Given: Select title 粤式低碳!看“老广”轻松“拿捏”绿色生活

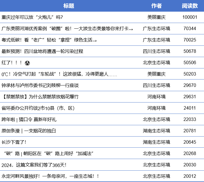Looking at the screenshot, I should pyautogui.click(x=49, y=40).
